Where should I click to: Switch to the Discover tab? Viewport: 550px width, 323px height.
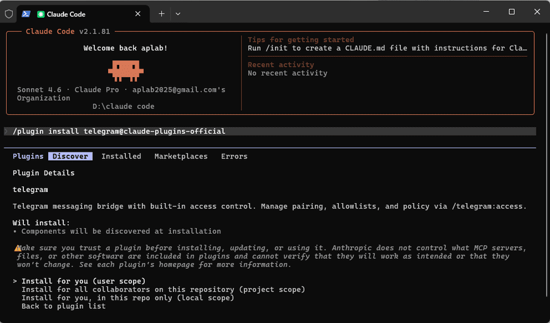(70, 156)
